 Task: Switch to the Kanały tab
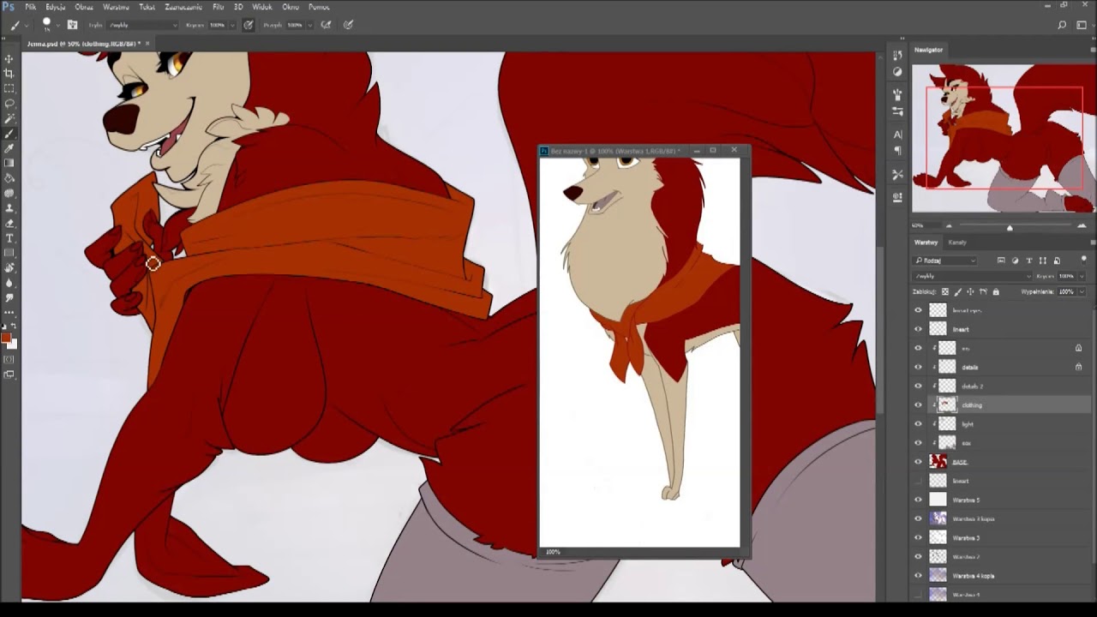click(x=957, y=243)
